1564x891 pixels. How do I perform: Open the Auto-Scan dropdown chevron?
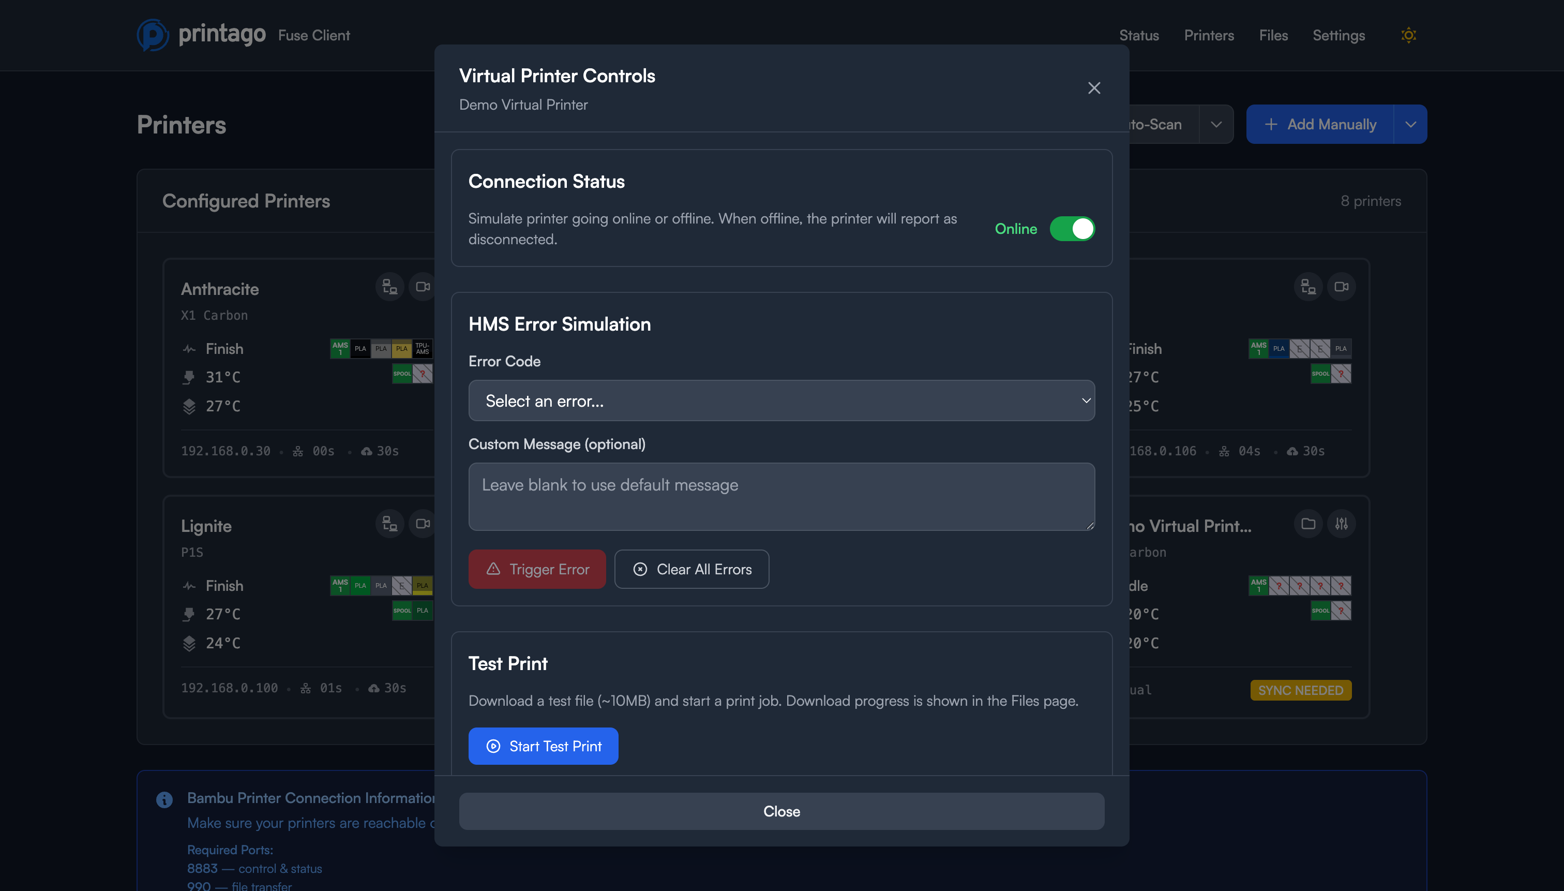click(1216, 124)
